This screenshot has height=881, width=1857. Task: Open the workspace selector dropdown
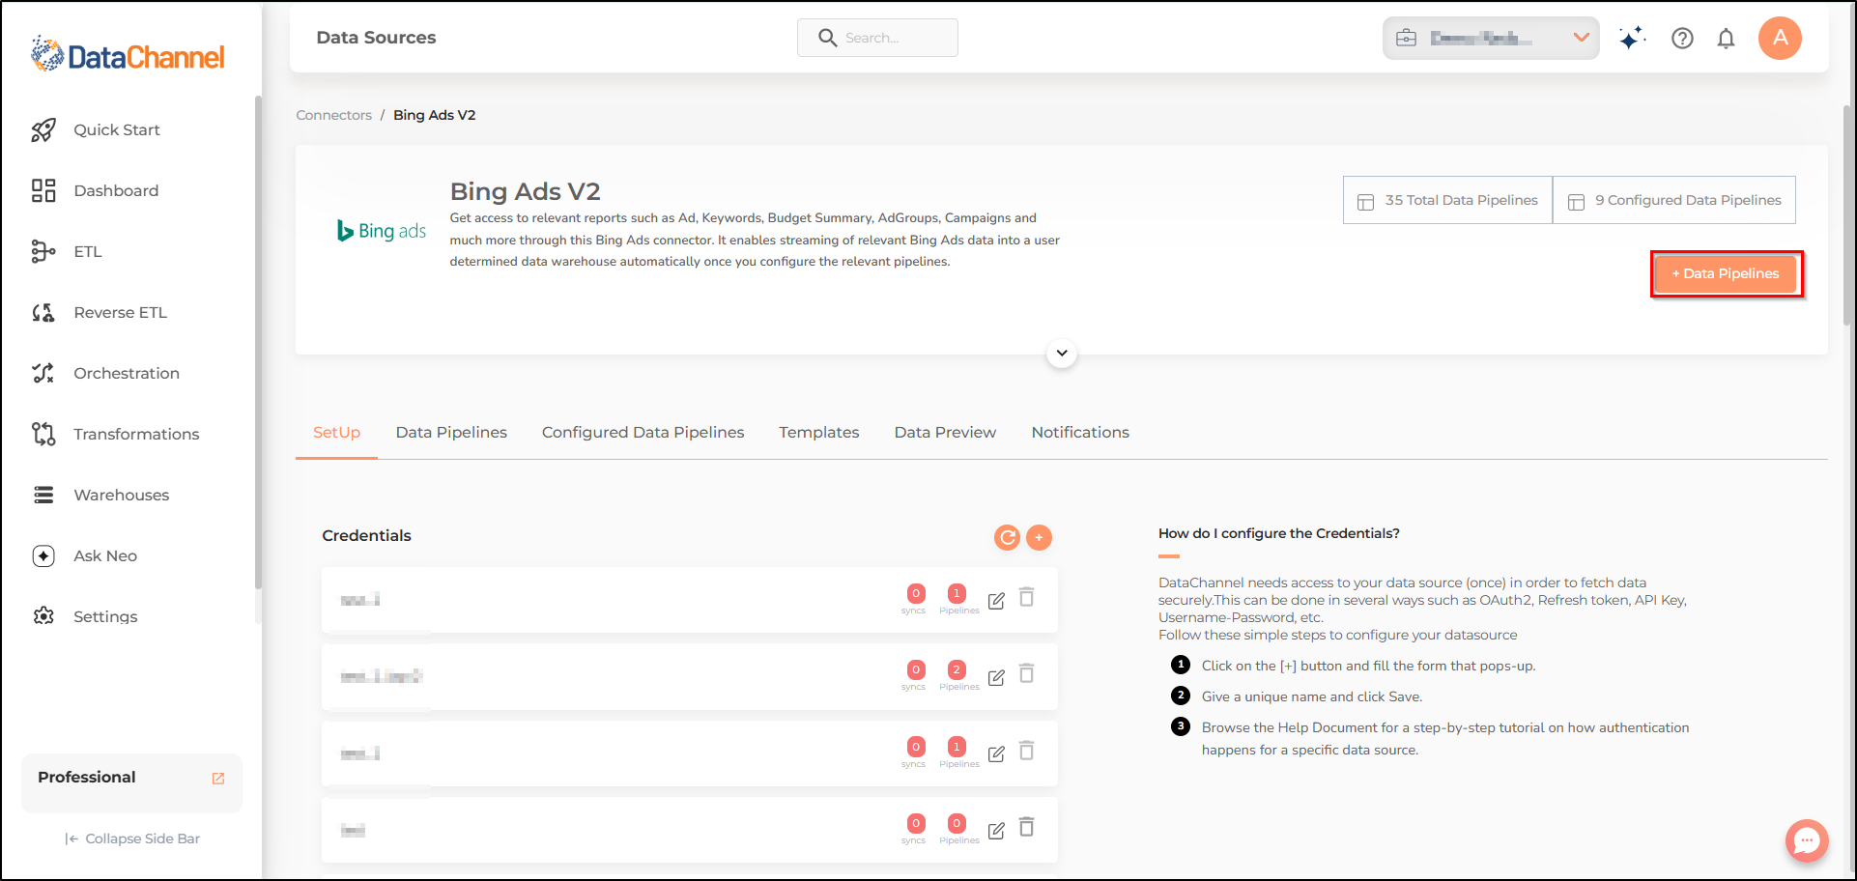click(1491, 39)
